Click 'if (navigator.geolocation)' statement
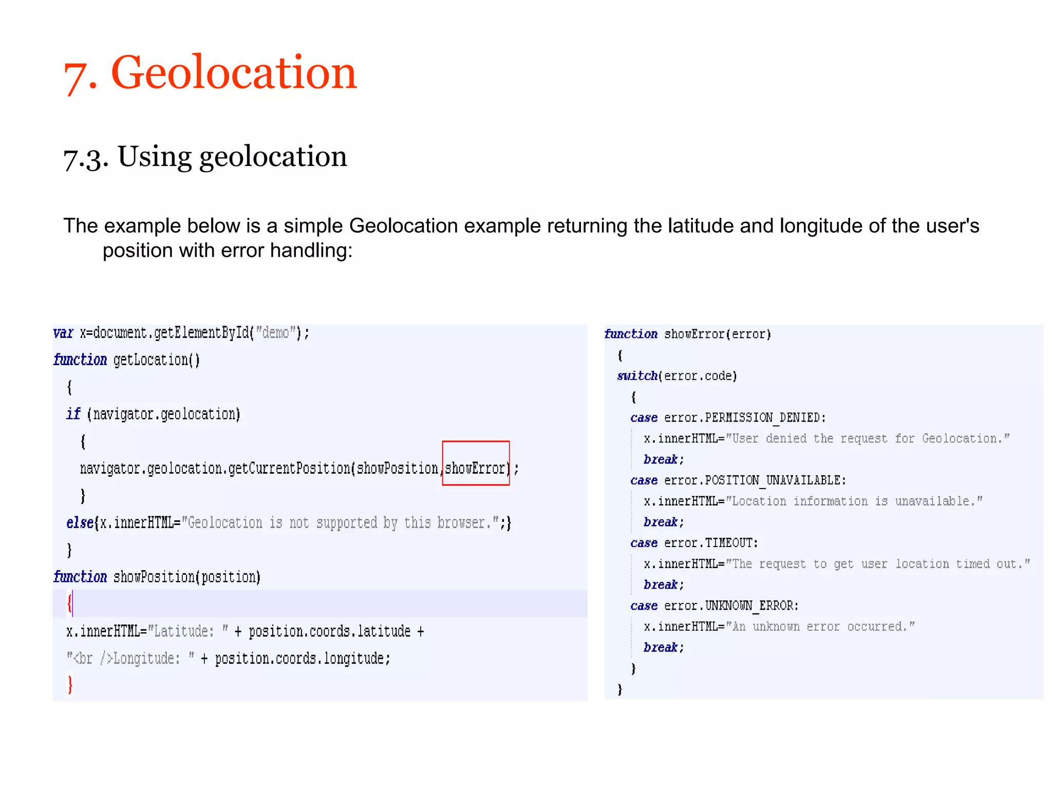The image size is (1052, 789). pos(153,414)
